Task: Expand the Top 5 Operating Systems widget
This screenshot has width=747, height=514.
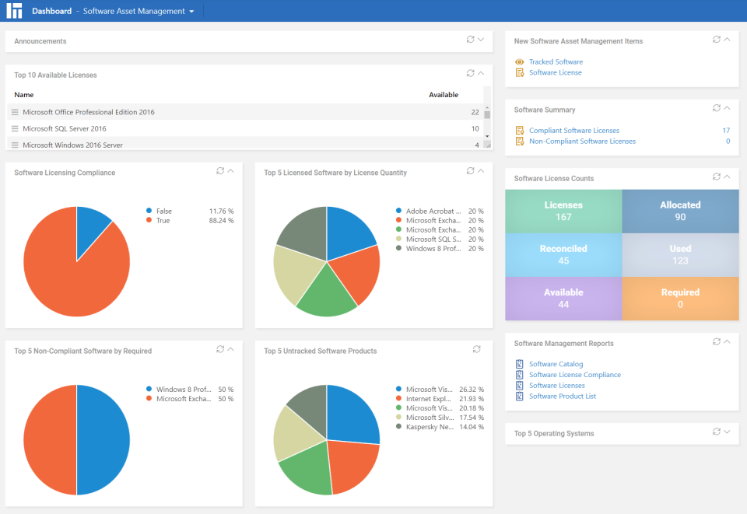Action: point(728,432)
